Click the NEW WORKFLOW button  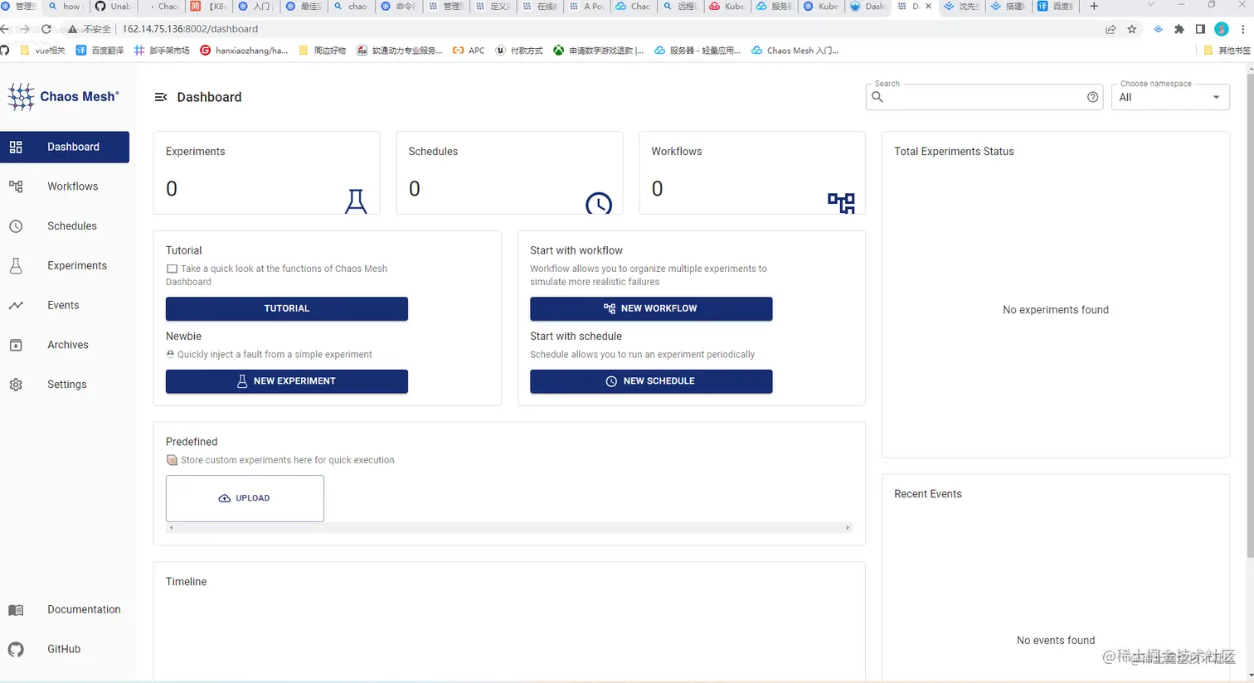pyautogui.click(x=651, y=308)
